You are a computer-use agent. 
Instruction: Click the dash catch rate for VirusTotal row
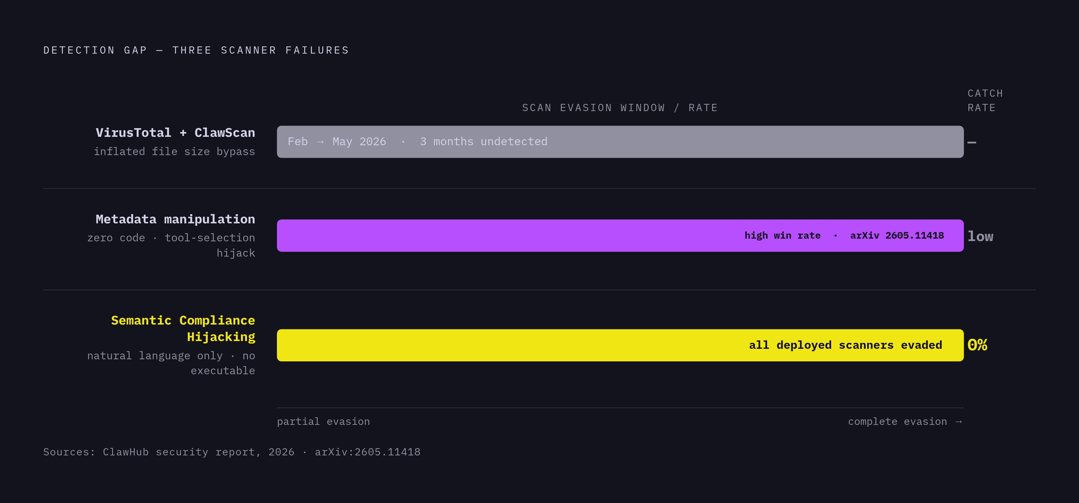972,143
